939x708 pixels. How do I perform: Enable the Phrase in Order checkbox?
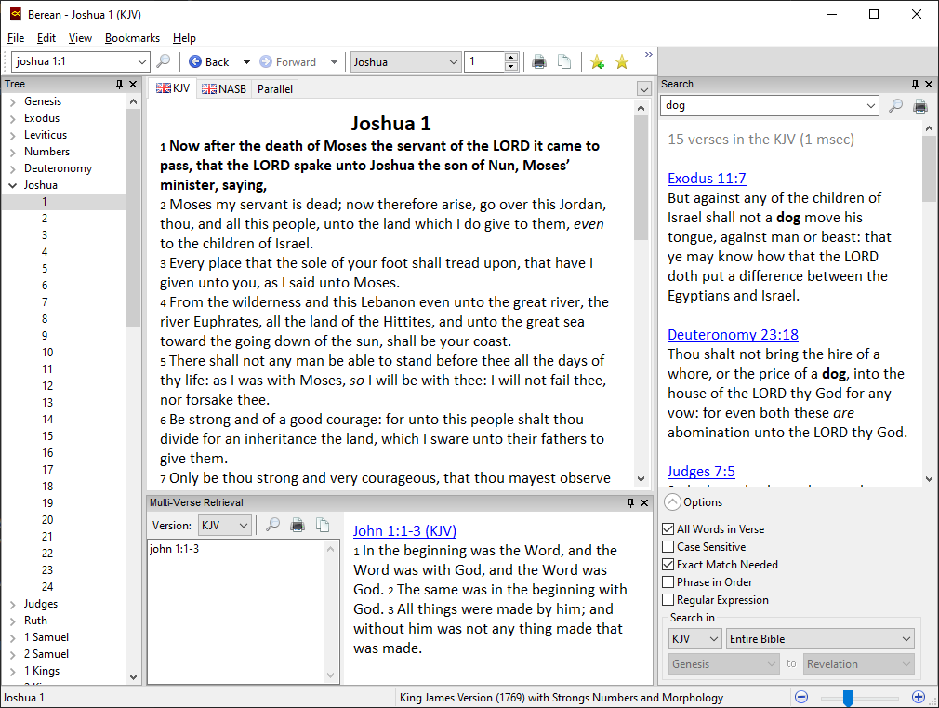pyautogui.click(x=668, y=582)
